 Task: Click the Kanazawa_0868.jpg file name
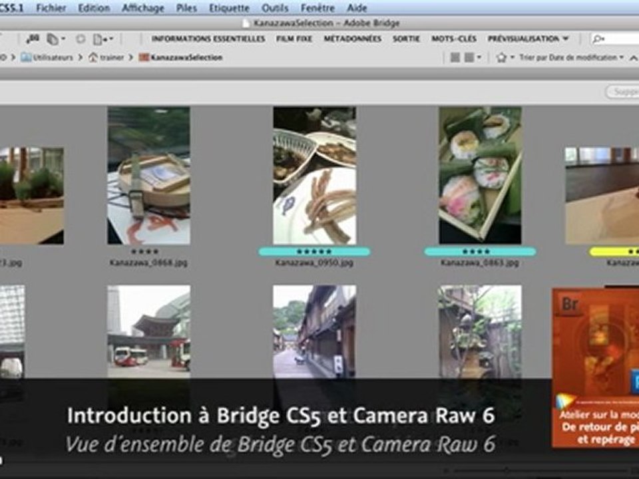pos(148,263)
